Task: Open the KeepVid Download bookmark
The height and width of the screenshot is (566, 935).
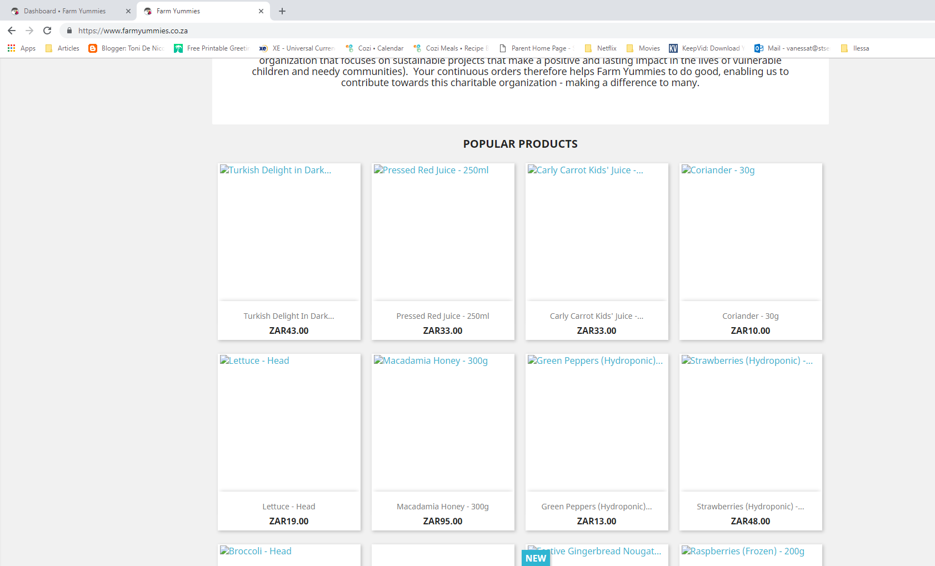Action: pyautogui.click(x=707, y=48)
